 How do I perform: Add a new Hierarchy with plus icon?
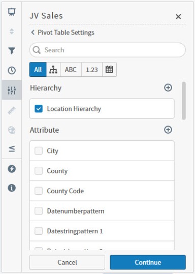click(x=168, y=88)
